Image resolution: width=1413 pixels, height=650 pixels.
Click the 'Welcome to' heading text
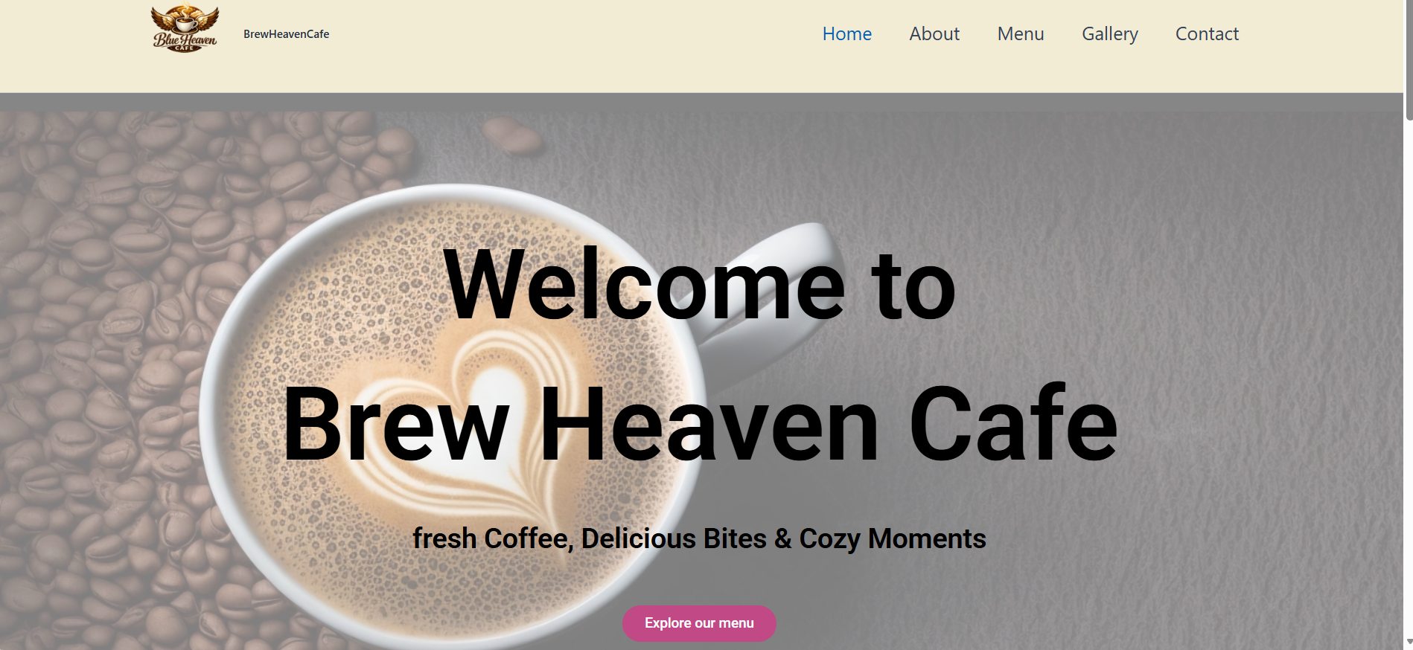699,286
